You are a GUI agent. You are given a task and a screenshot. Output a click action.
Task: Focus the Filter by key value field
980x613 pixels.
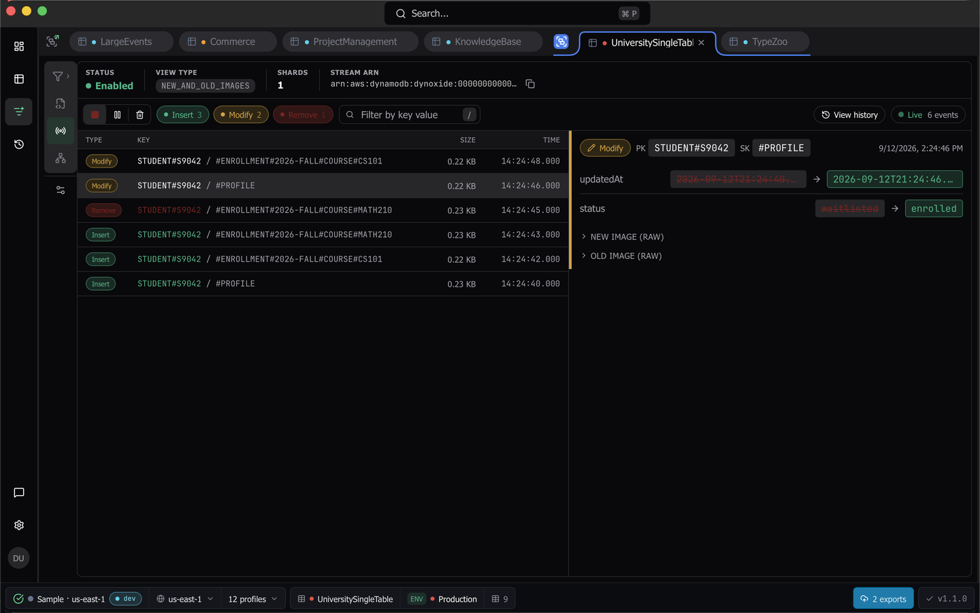(x=409, y=115)
